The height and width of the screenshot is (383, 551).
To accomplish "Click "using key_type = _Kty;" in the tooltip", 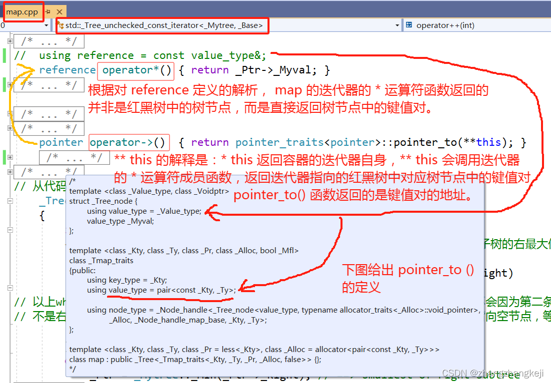I will [x=127, y=280].
